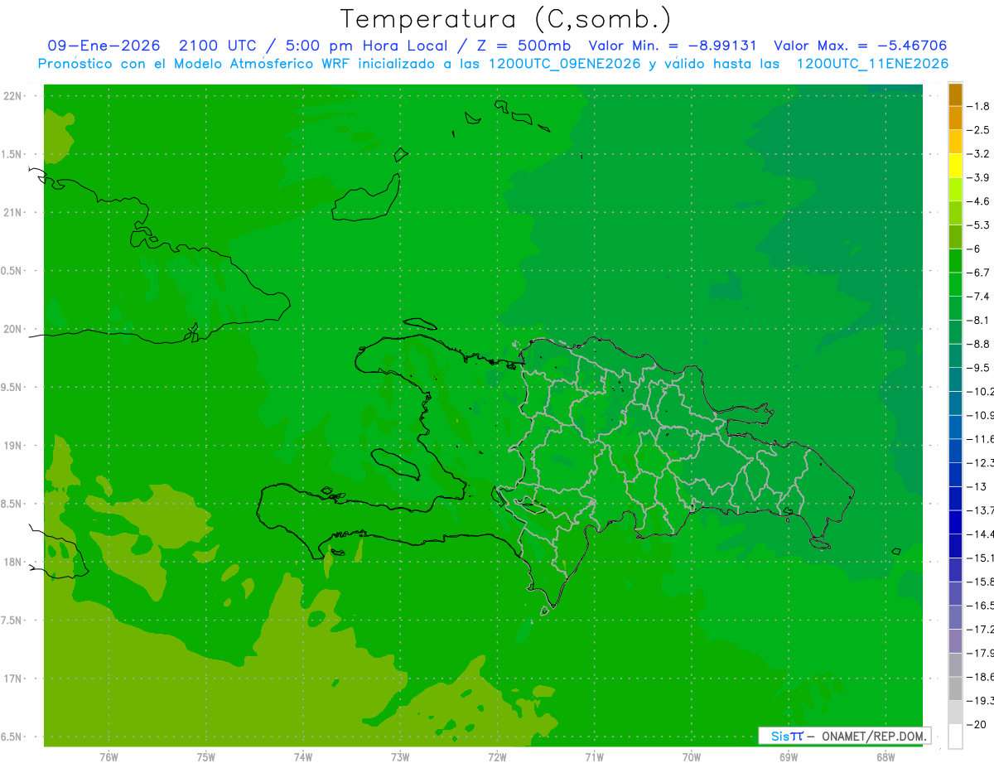The height and width of the screenshot is (768, 994).
Task: Click the "-3.2" color scale value
Action: pyautogui.click(x=978, y=153)
